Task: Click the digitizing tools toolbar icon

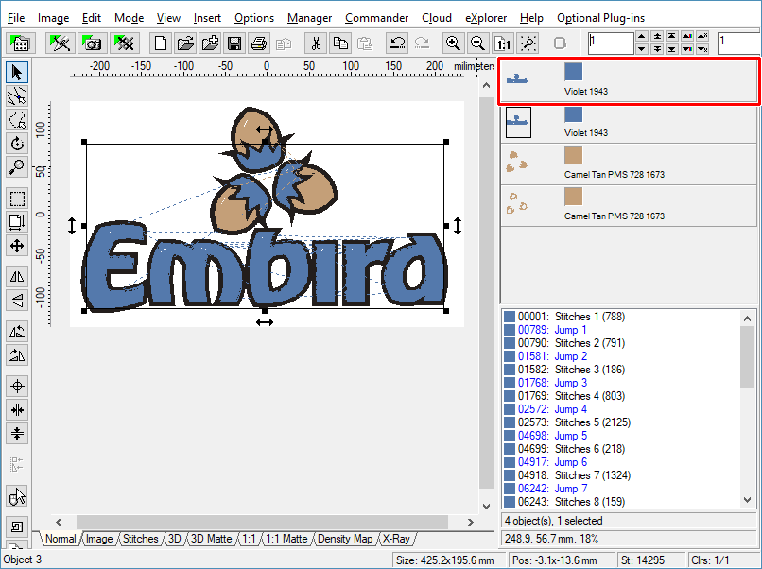Action: (61, 43)
